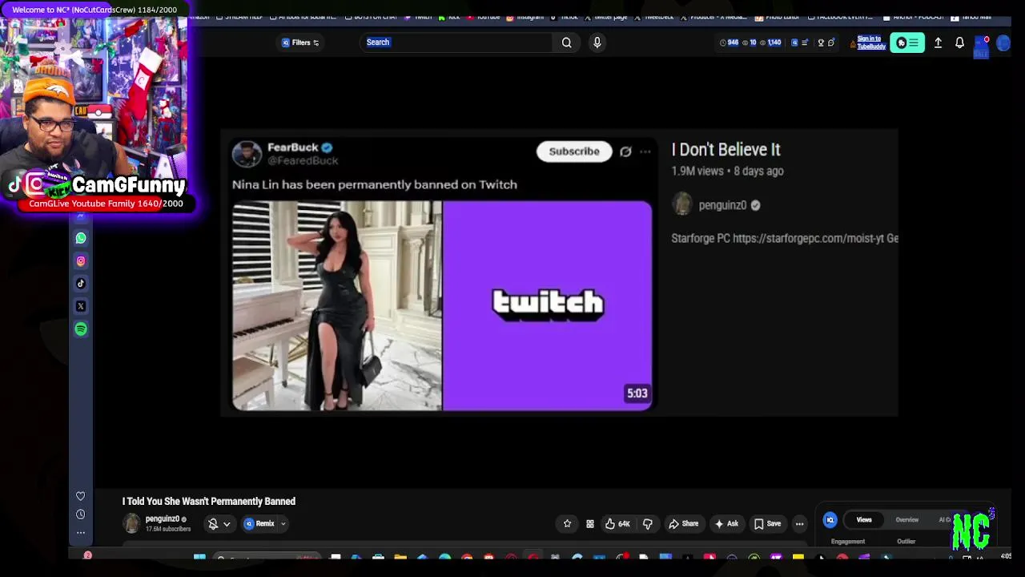Screen dimensions: 1025x577
Task: Open the three-dot menu on FearBuck post
Action: [x=645, y=151]
